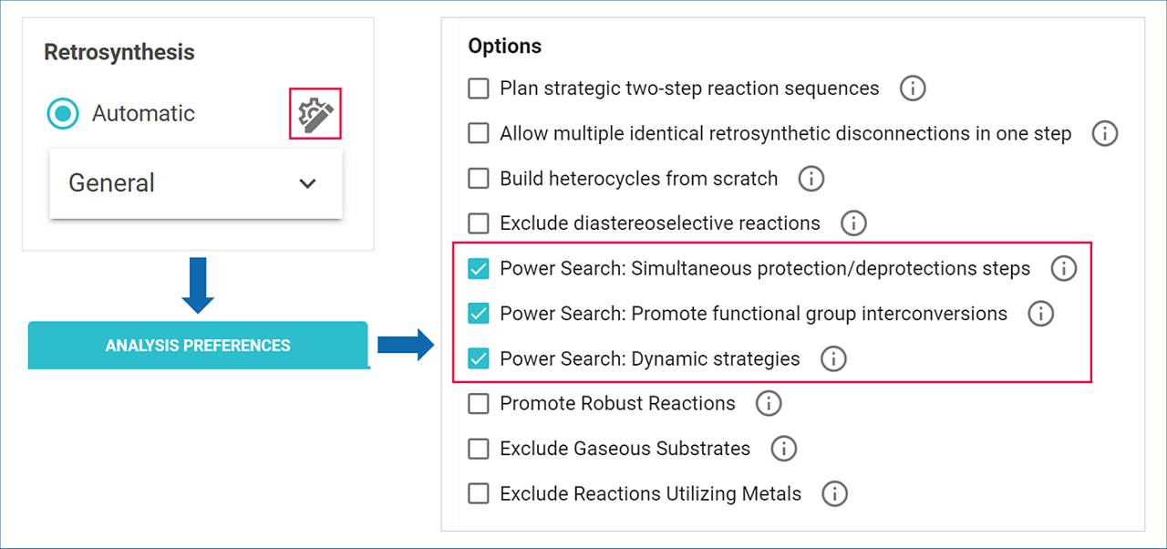Check Exclude Reactions Utilizing Metals
Screen dimensions: 1167x549
(479, 494)
